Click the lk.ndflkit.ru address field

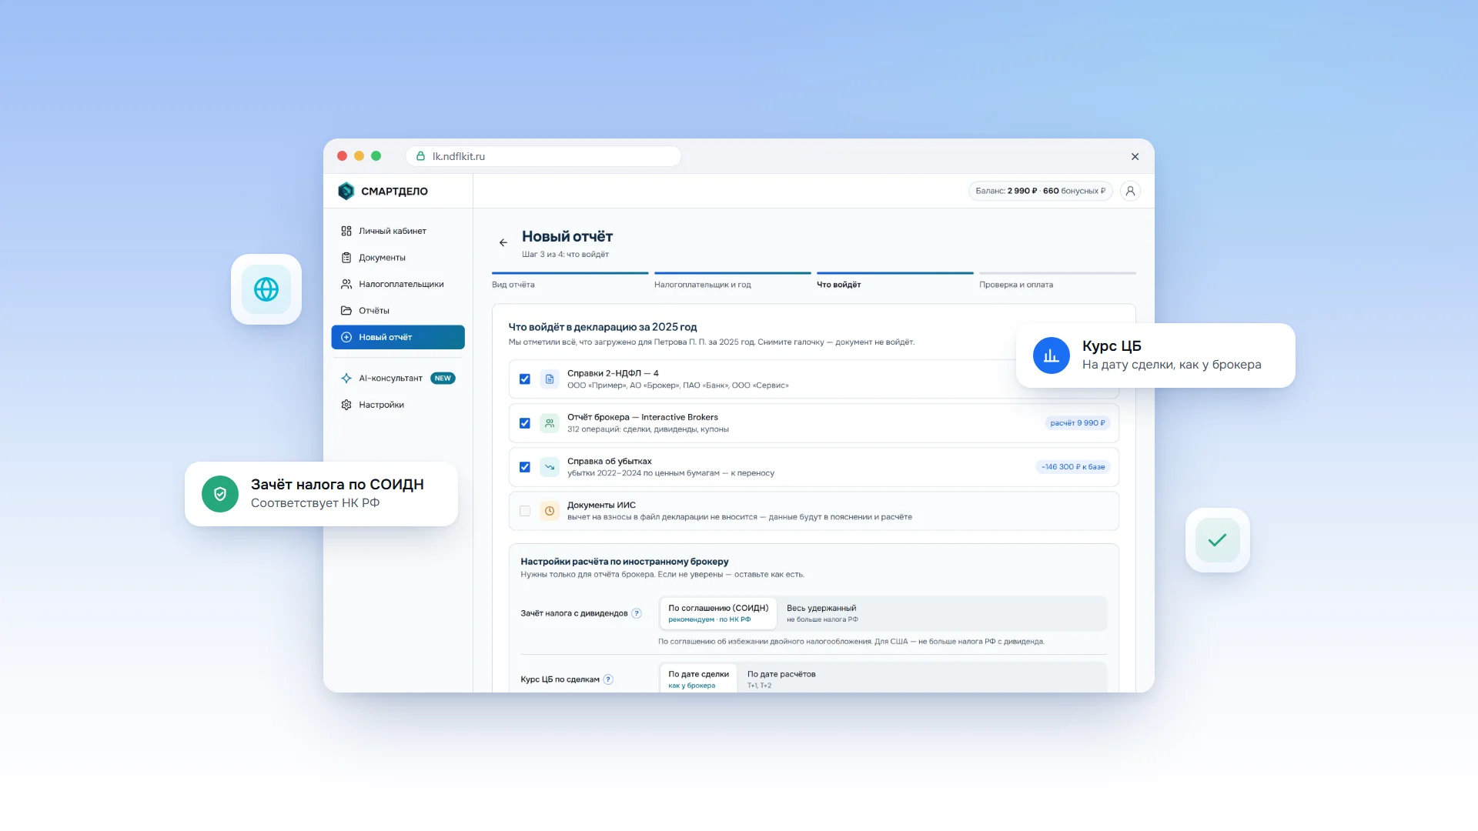(543, 156)
